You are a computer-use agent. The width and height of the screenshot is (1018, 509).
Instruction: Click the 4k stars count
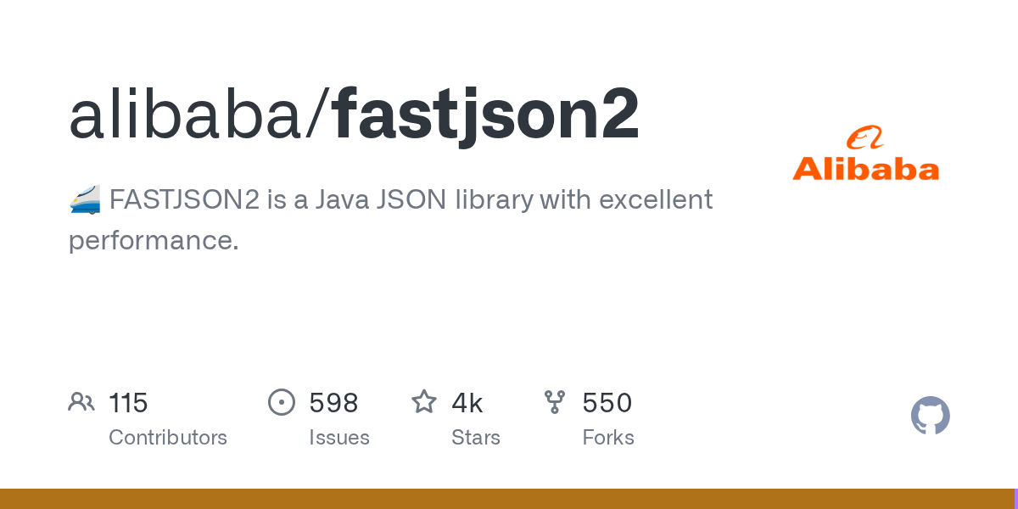point(467,403)
